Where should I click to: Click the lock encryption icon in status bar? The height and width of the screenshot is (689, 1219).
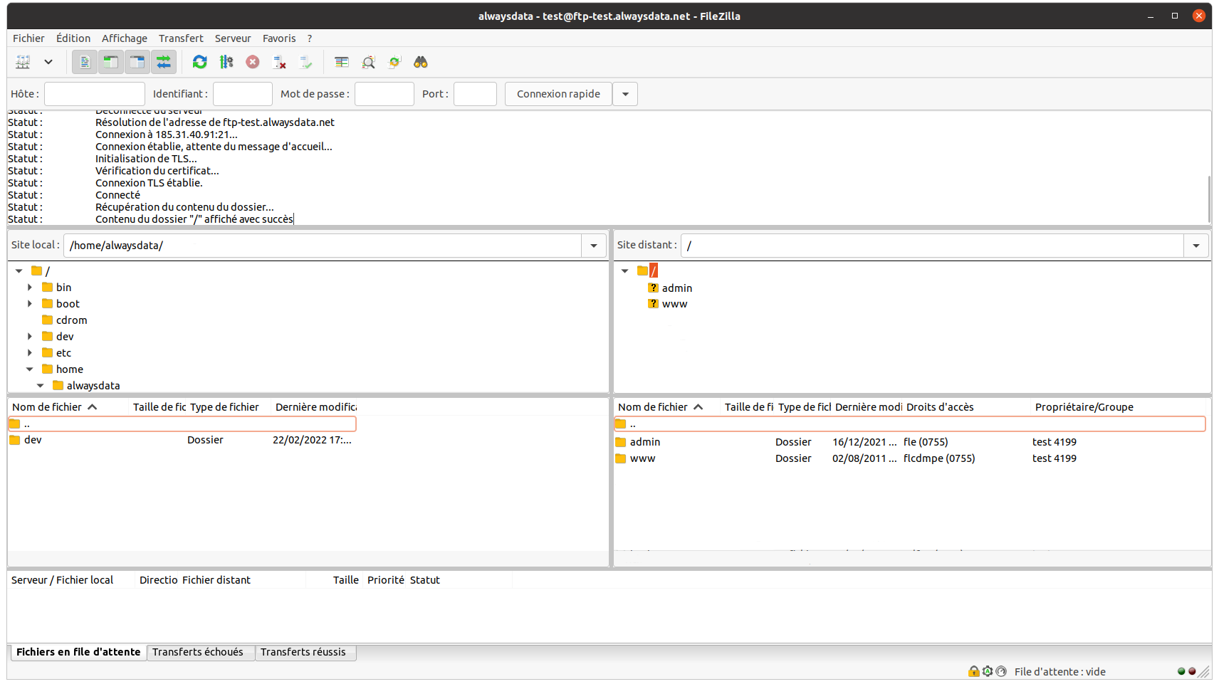tap(973, 671)
